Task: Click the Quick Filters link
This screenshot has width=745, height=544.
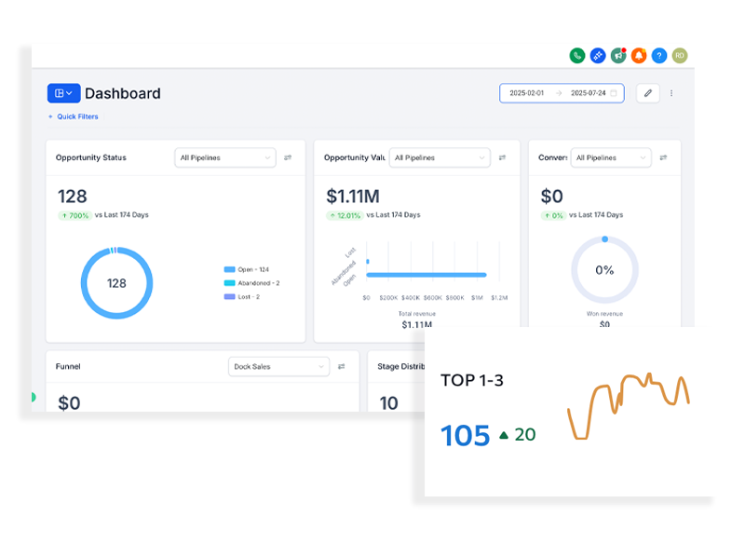Action: (74, 116)
